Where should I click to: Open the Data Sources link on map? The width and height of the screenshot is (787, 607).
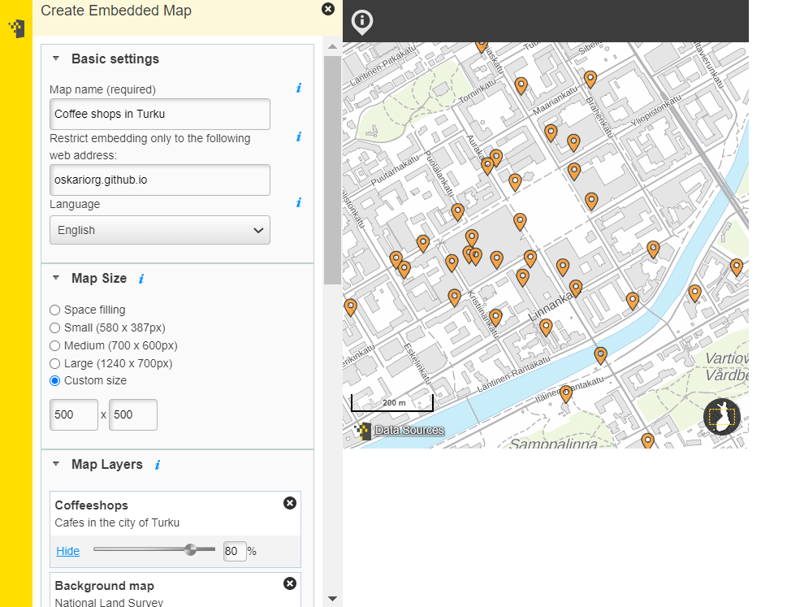[409, 431]
